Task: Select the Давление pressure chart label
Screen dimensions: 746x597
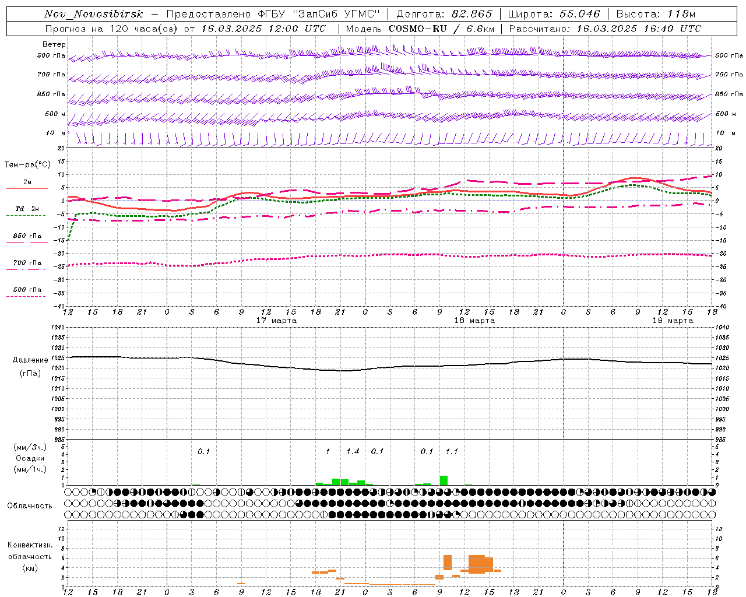Action: (x=30, y=360)
